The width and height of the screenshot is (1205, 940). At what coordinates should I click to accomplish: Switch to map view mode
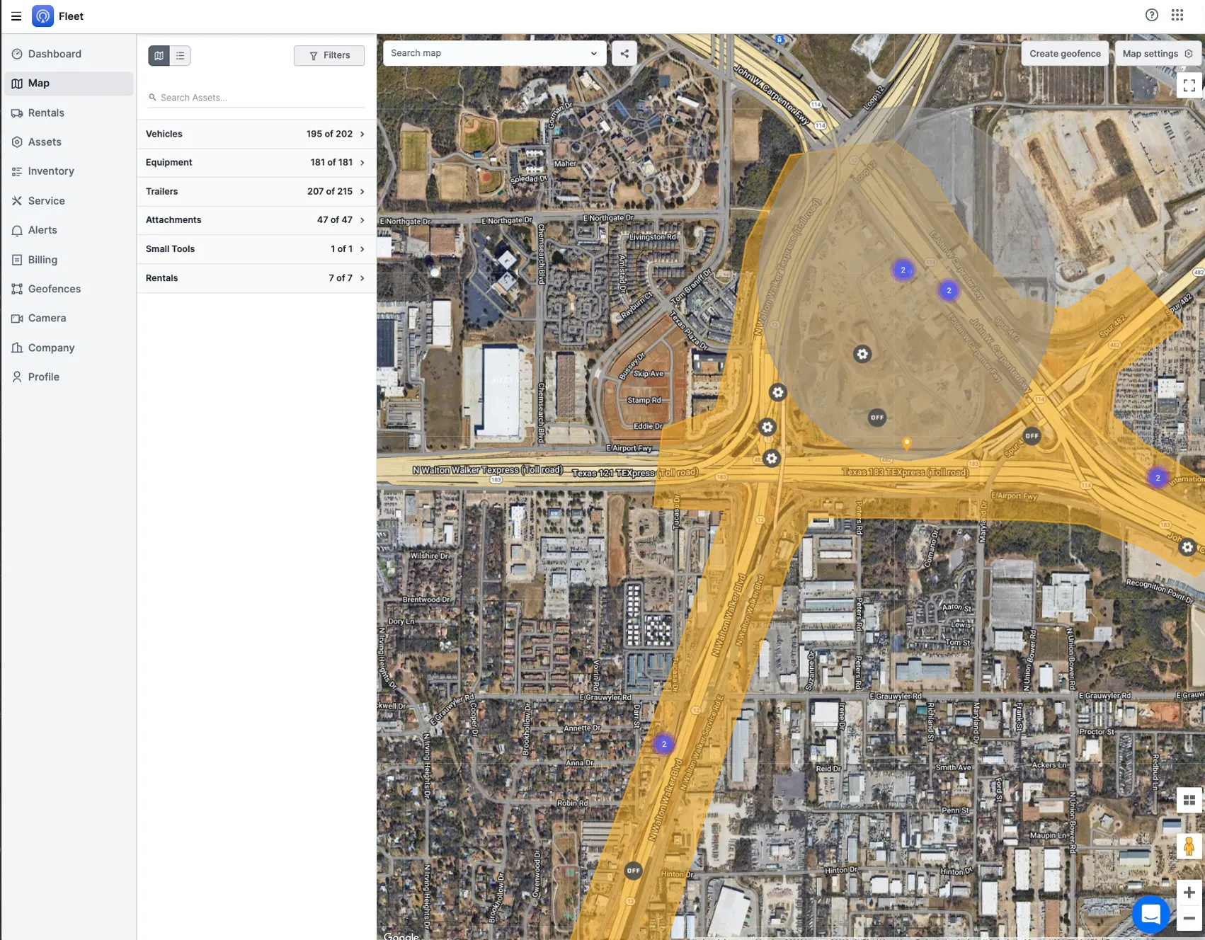point(159,55)
